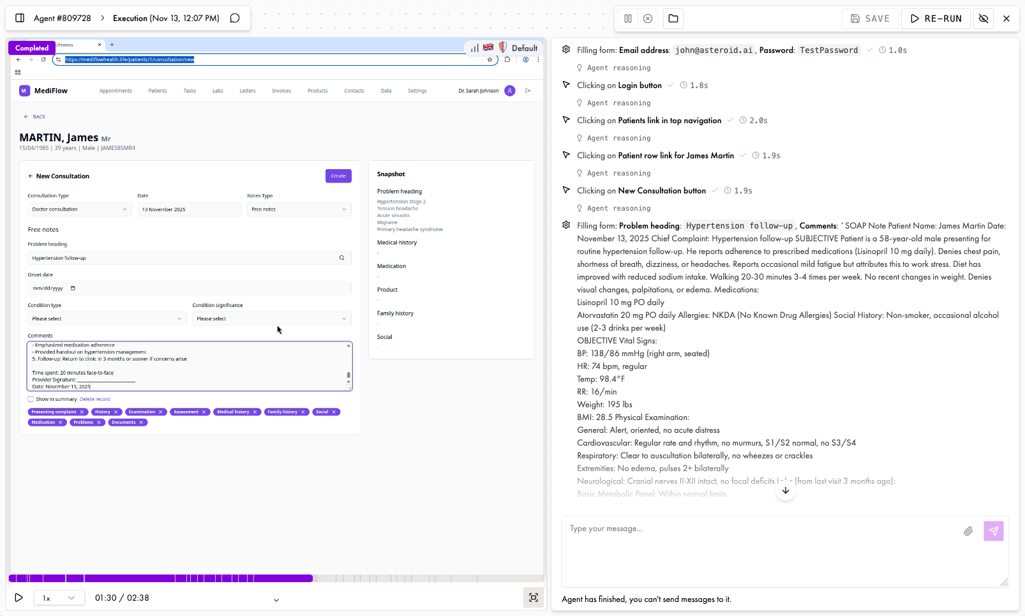Screen dimensions: 1025x616
Task: Remove the Examination tag
Action: tap(161, 412)
